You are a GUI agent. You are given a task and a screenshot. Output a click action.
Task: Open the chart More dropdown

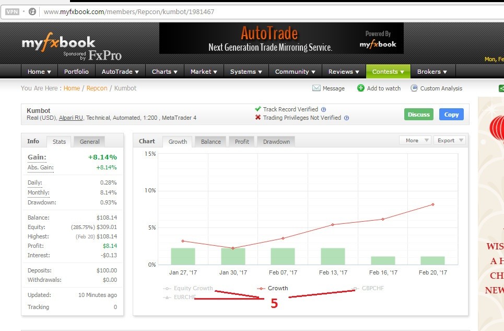[415, 140]
